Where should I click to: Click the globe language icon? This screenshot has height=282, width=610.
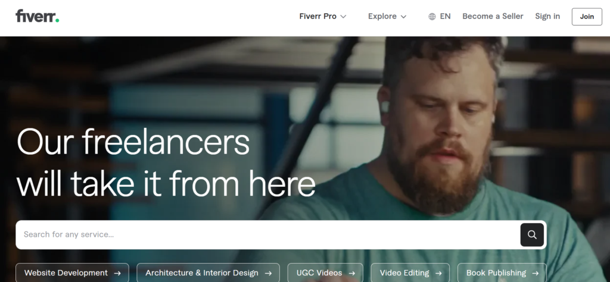[432, 17]
